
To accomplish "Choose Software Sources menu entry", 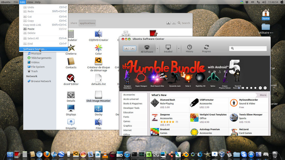I will click(44, 49).
